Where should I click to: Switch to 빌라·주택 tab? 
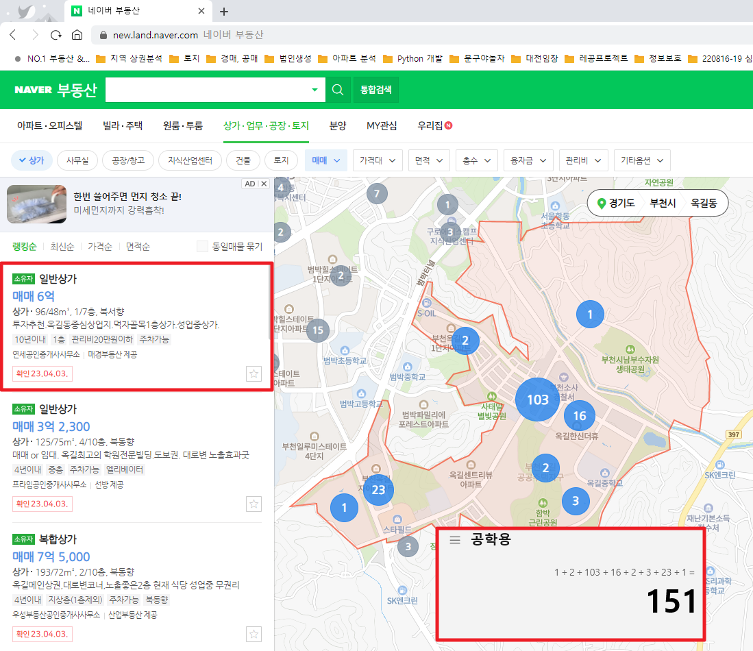[123, 126]
